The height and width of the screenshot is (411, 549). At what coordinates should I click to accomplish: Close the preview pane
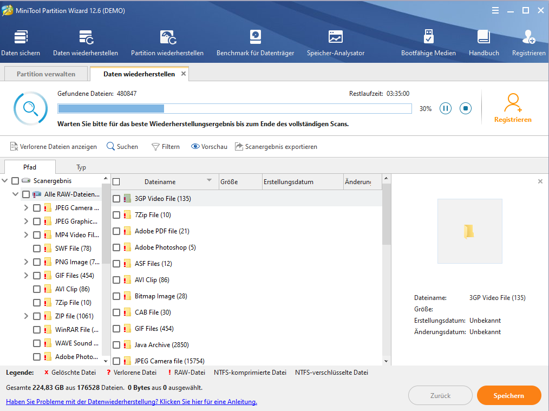[x=540, y=181]
